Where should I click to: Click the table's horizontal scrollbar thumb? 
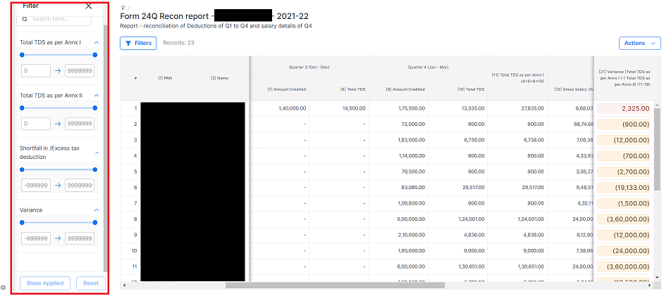point(335,285)
